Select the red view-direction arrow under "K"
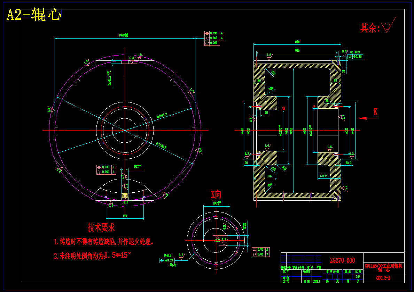 point(368,118)
